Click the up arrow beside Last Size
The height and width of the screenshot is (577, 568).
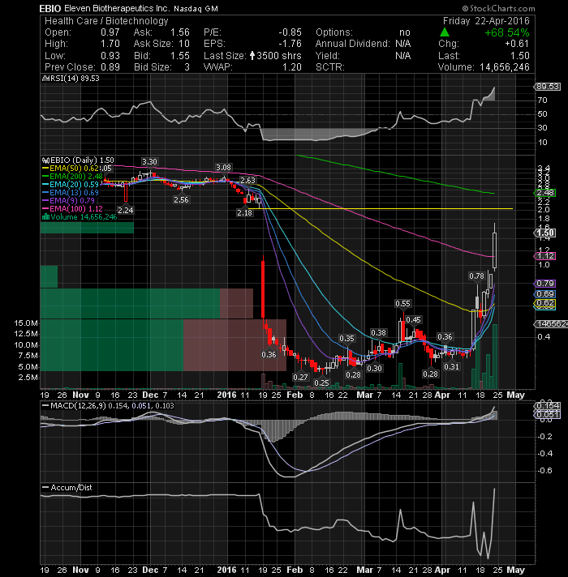252,56
